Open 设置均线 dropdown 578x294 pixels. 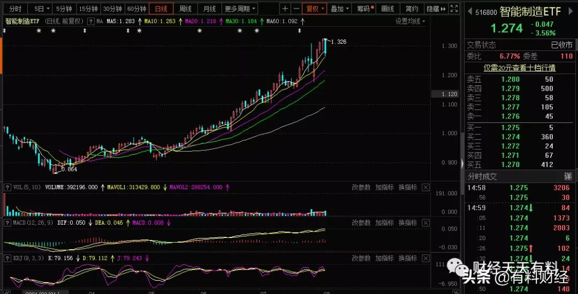(410, 21)
